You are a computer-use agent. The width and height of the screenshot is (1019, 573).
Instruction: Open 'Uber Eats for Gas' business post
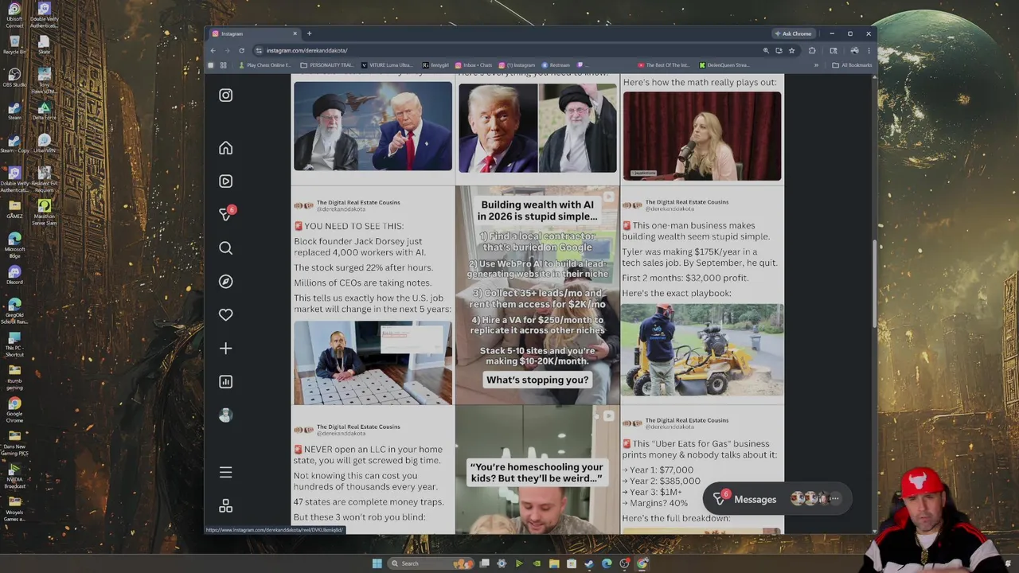tap(702, 470)
